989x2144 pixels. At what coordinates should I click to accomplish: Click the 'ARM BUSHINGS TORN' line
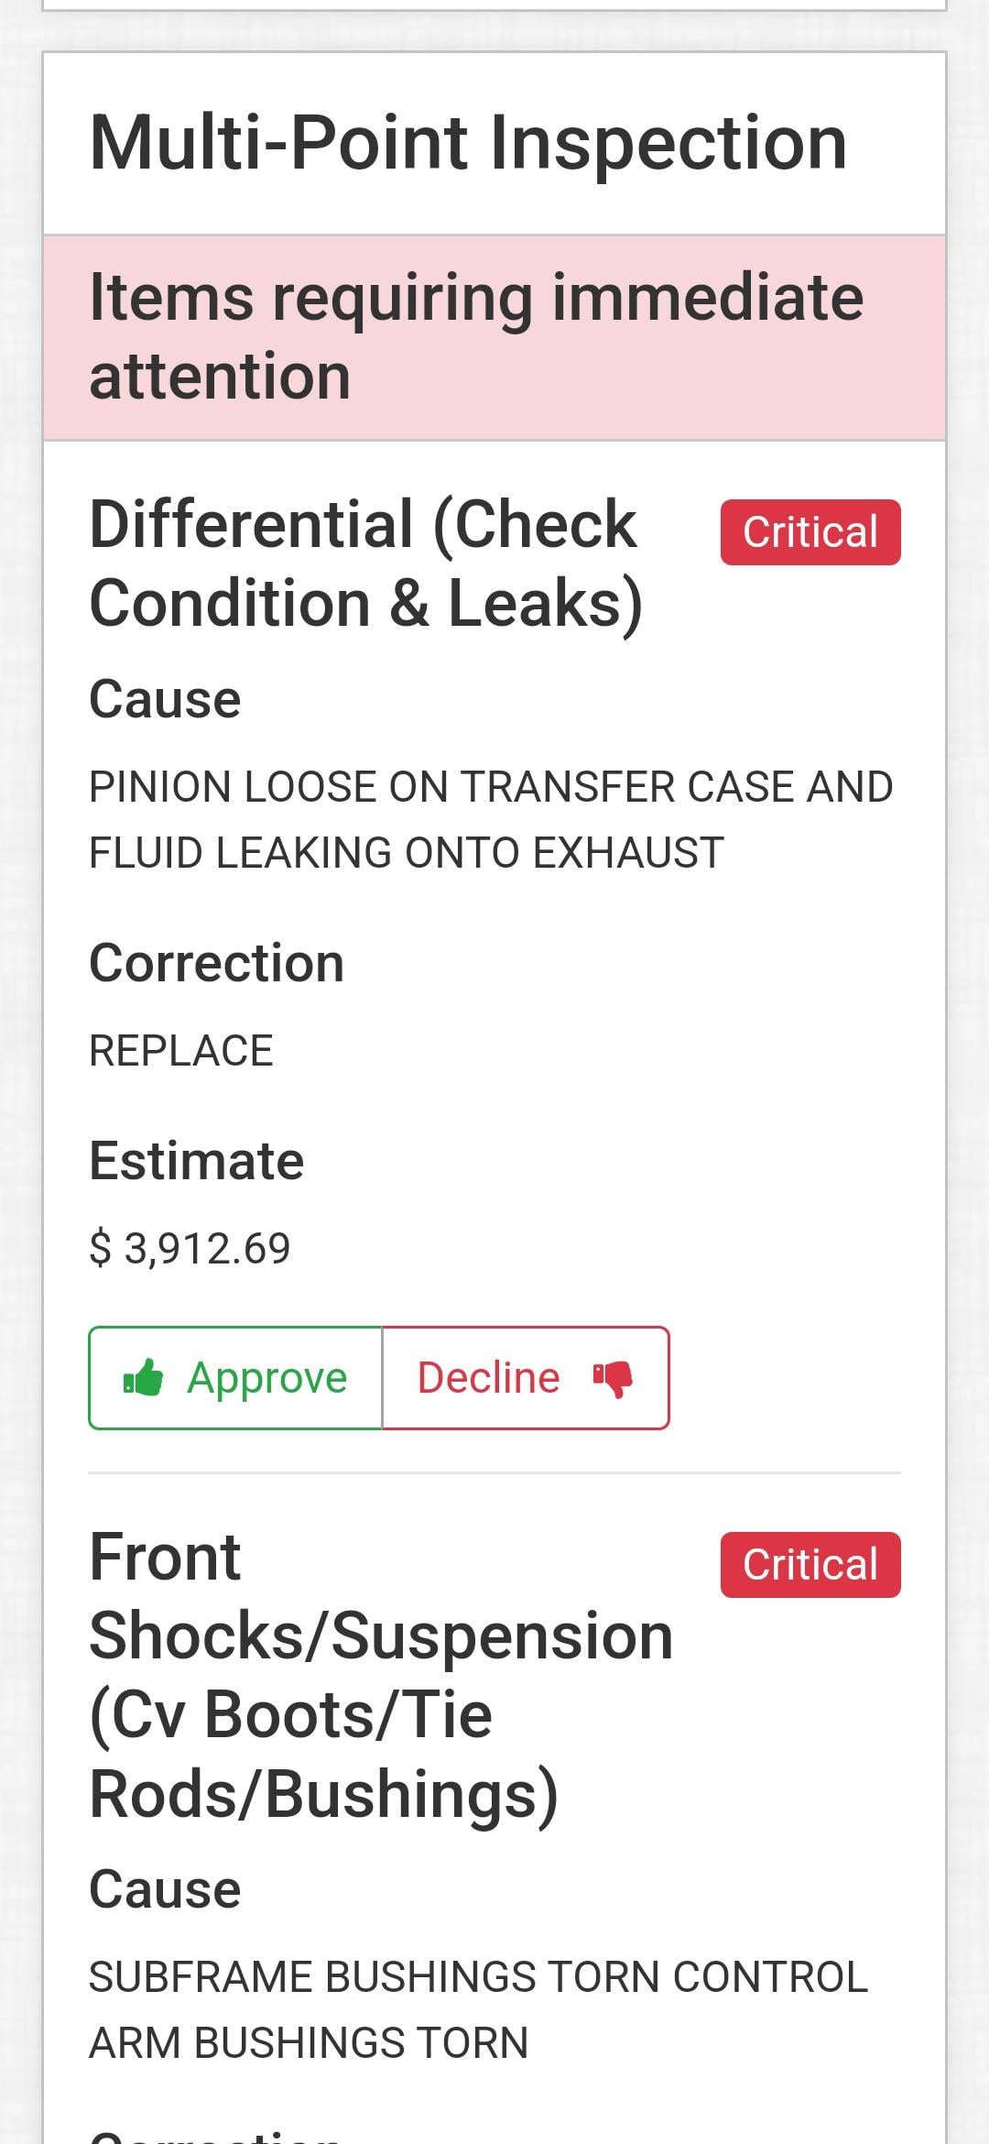tap(309, 2043)
